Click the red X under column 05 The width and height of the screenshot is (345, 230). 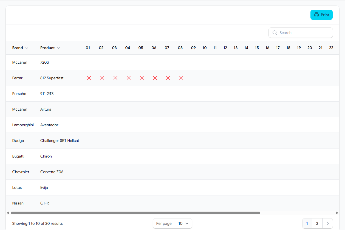tap(142, 78)
